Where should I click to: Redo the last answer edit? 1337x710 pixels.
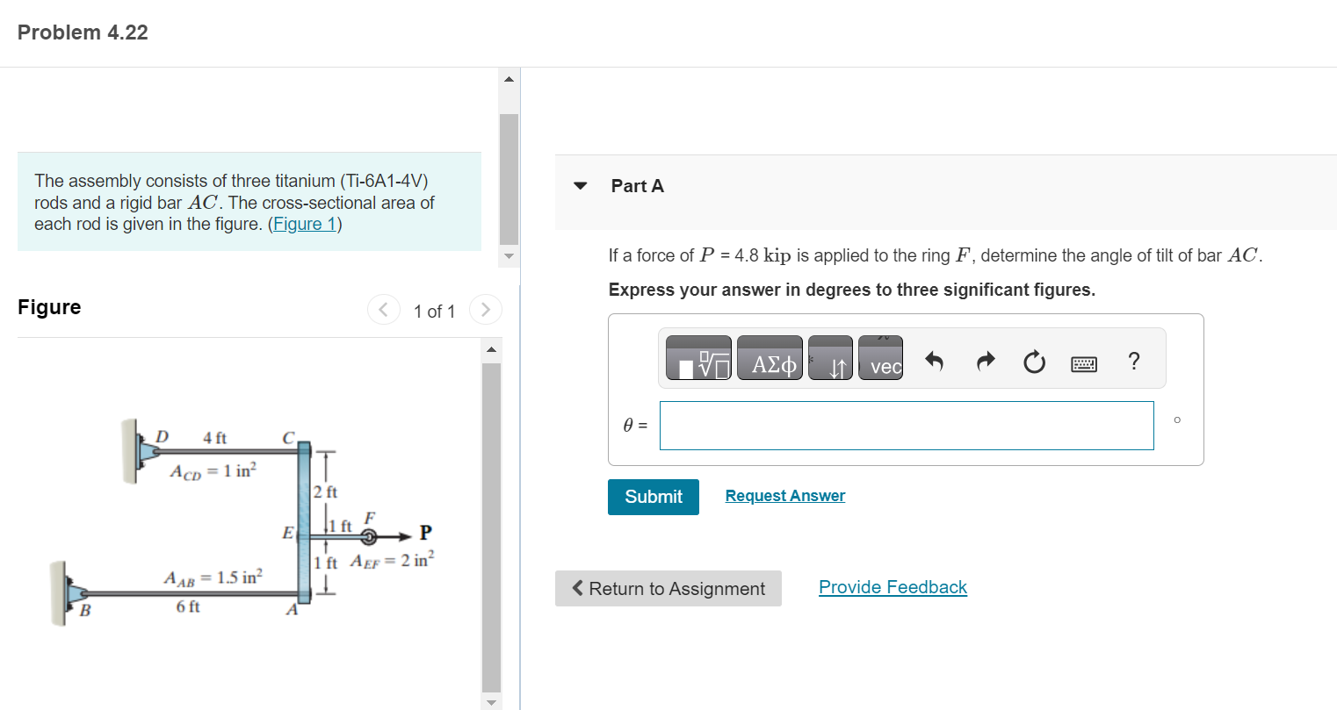point(985,358)
